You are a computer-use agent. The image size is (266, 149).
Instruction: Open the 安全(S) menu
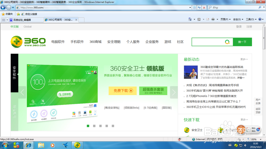click(x=238, y=19)
